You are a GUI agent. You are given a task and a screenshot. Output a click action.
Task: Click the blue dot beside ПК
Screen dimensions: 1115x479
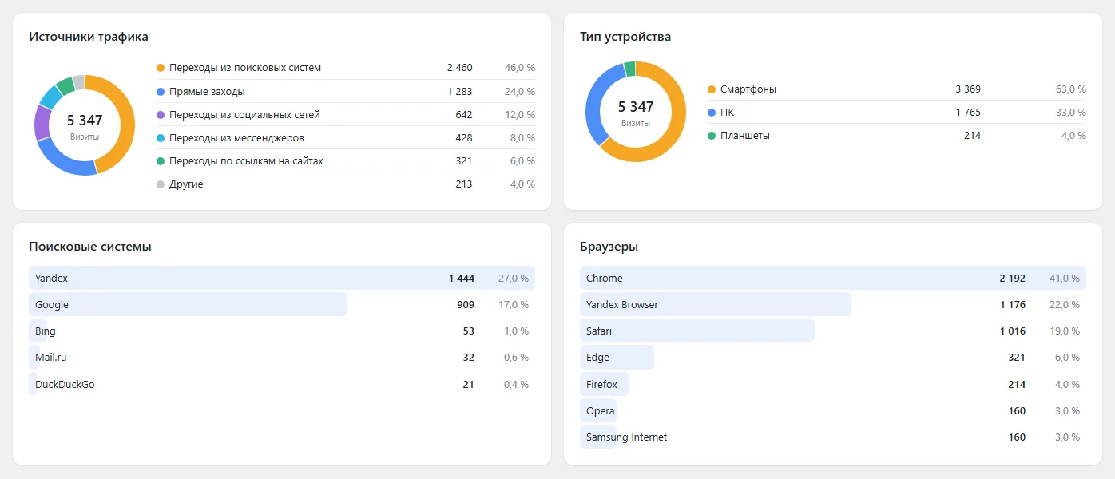[712, 113]
